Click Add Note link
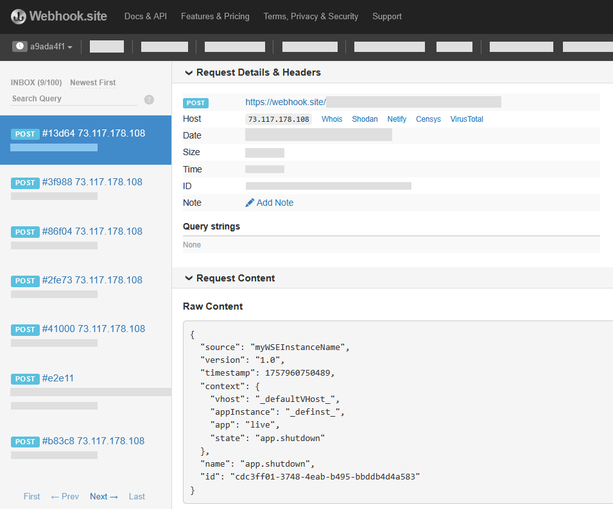Image resolution: width=613 pixels, height=509 pixels. (275, 203)
